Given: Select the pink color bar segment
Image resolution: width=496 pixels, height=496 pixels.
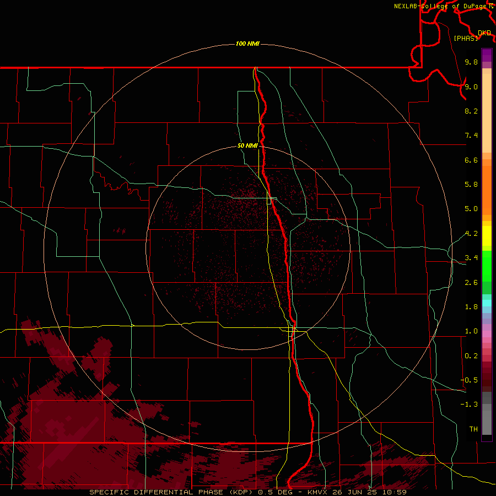Looking at the screenshot, I should pos(487,334).
